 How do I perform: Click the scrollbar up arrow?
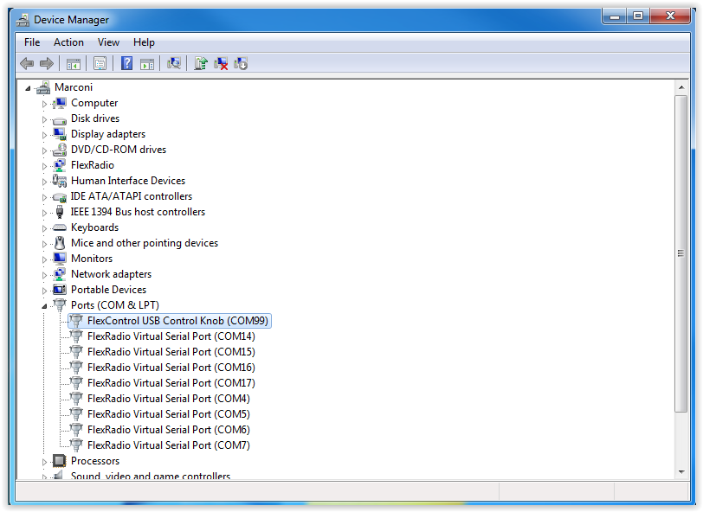[681, 88]
